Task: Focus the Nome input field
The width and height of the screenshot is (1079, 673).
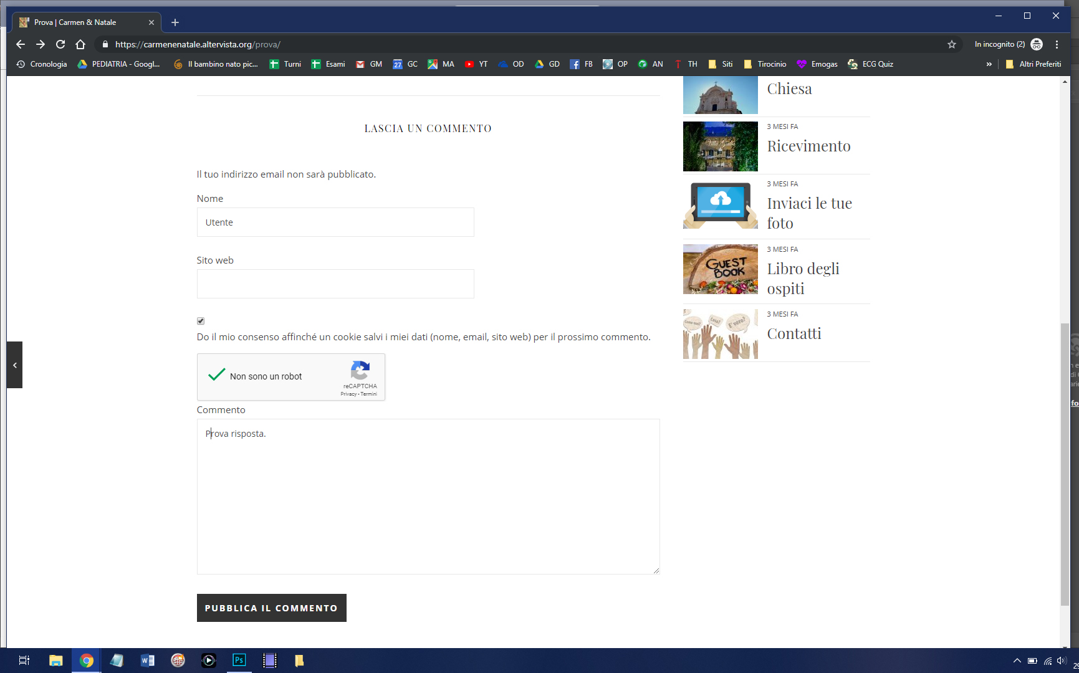Action: [335, 222]
